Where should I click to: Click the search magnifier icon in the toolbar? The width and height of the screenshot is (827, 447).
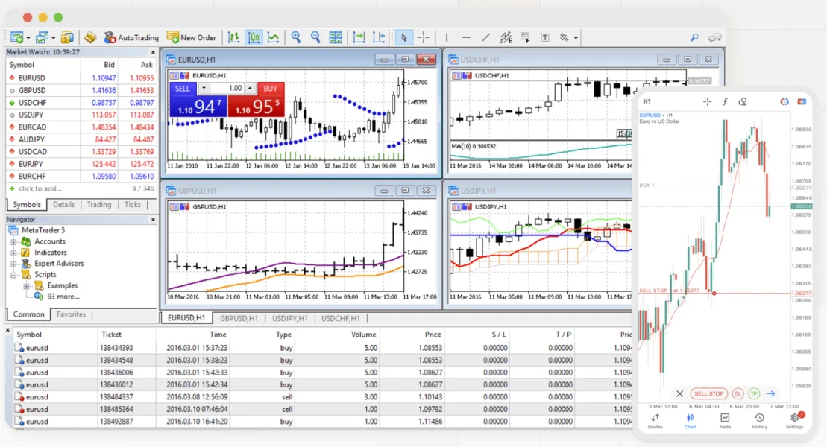694,37
